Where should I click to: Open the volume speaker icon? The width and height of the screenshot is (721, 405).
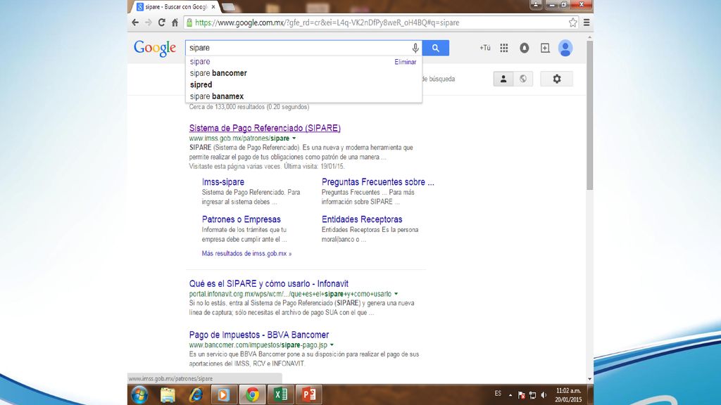(544, 395)
